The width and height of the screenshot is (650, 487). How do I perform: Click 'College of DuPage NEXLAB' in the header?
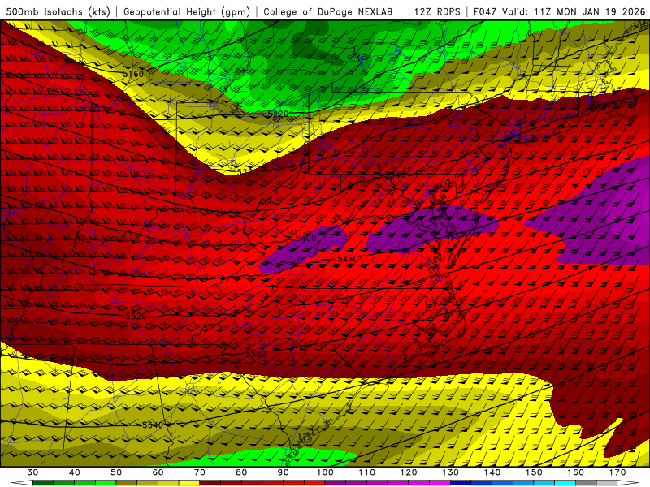click(328, 11)
